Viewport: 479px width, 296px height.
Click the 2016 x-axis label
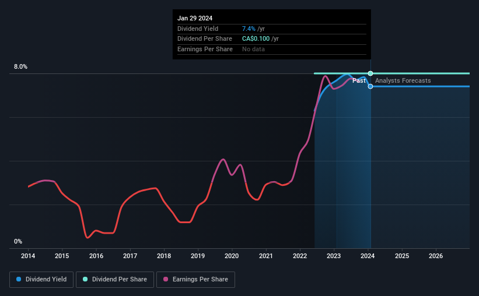[x=96, y=256]
